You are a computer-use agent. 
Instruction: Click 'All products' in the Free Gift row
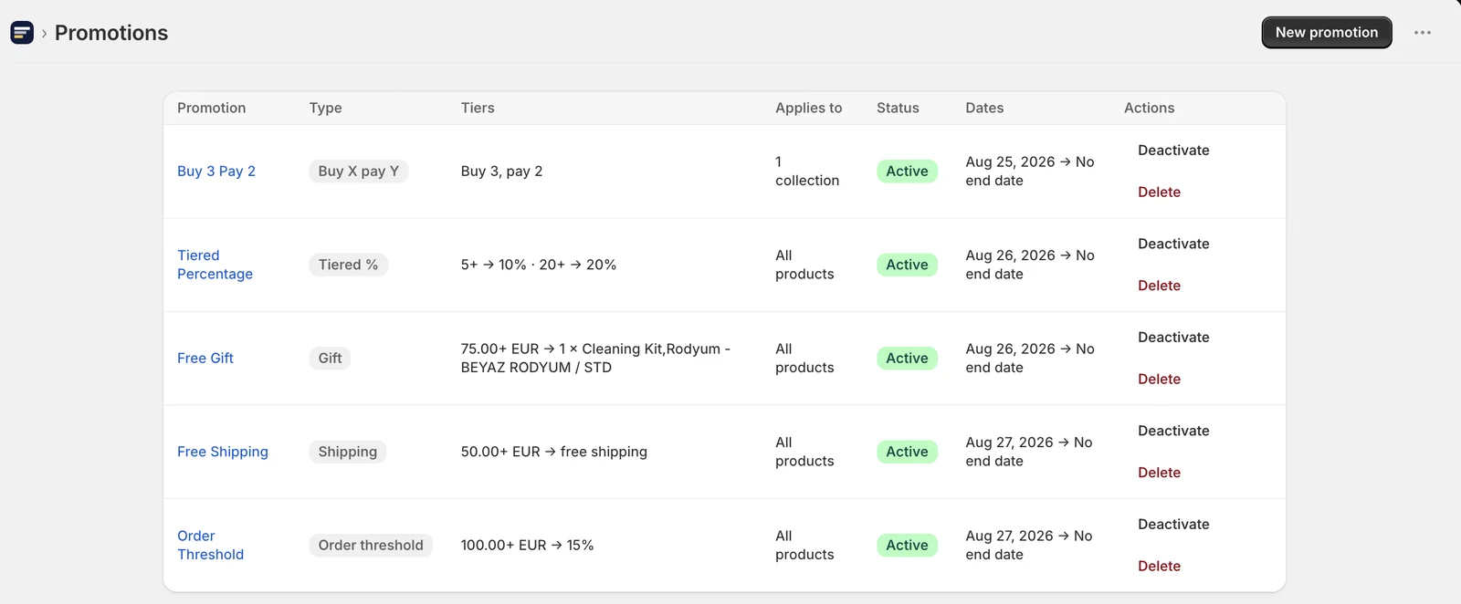click(x=804, y=359)
